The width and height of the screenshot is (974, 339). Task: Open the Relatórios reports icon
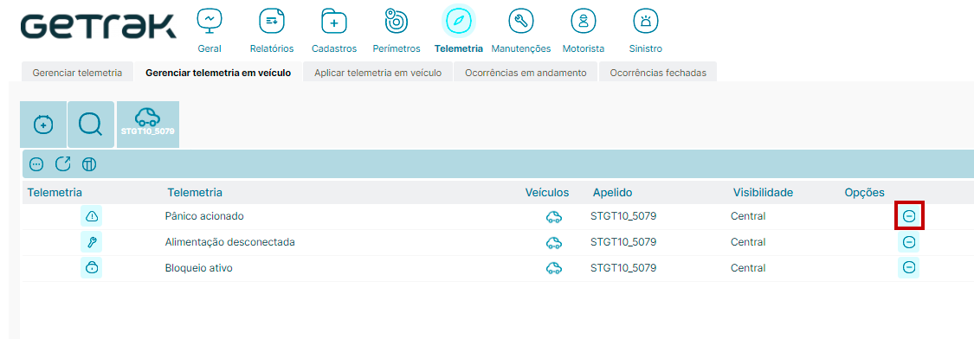click(272, 22)
